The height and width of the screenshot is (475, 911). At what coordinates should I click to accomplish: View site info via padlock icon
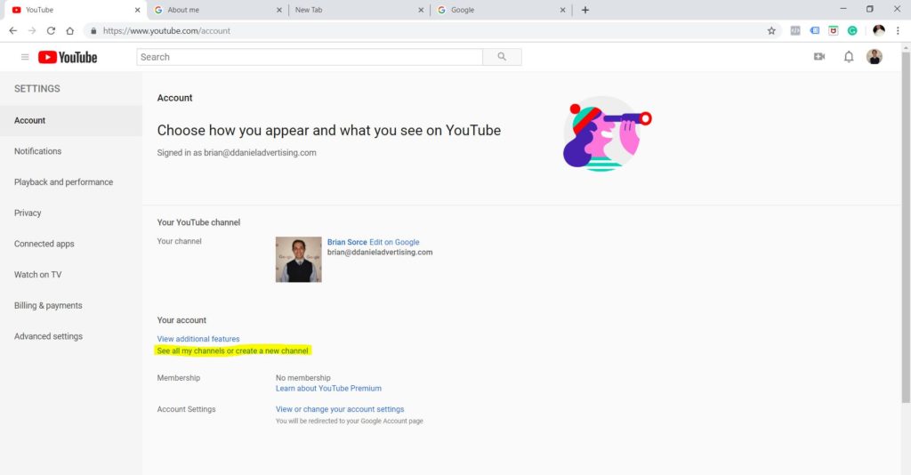click(93, 31)
